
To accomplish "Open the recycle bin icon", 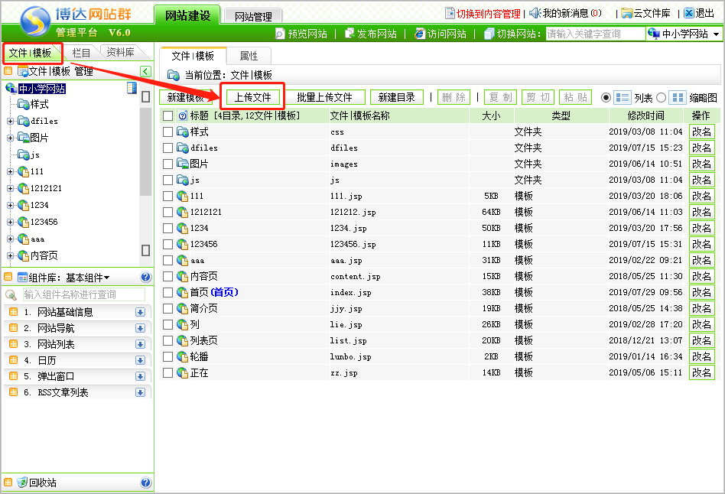I will tap(22, 483).
